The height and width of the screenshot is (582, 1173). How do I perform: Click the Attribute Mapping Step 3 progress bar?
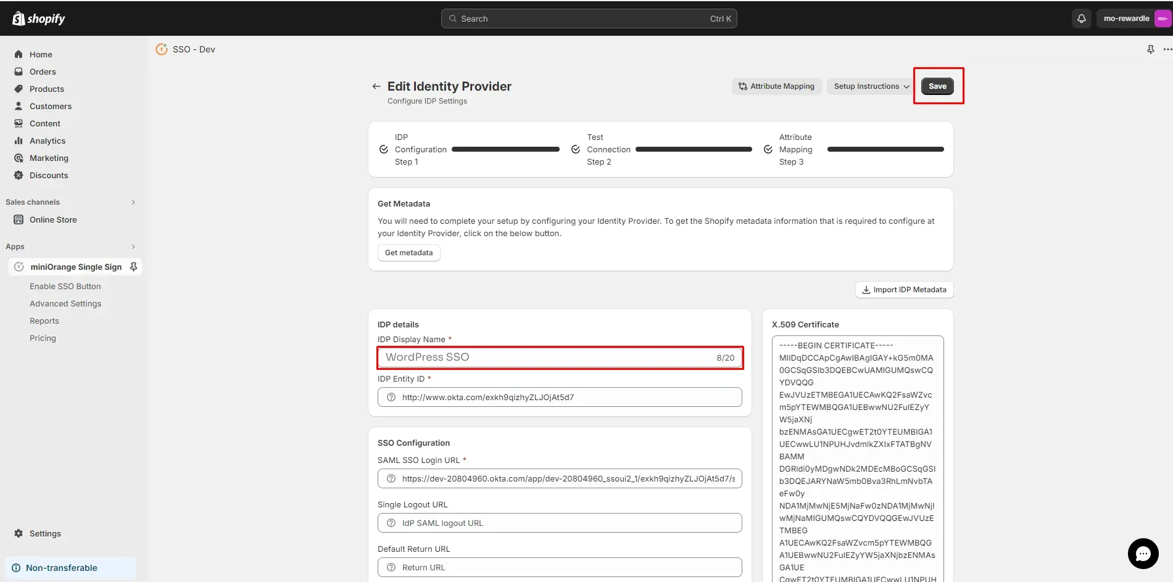click(885, 149)
